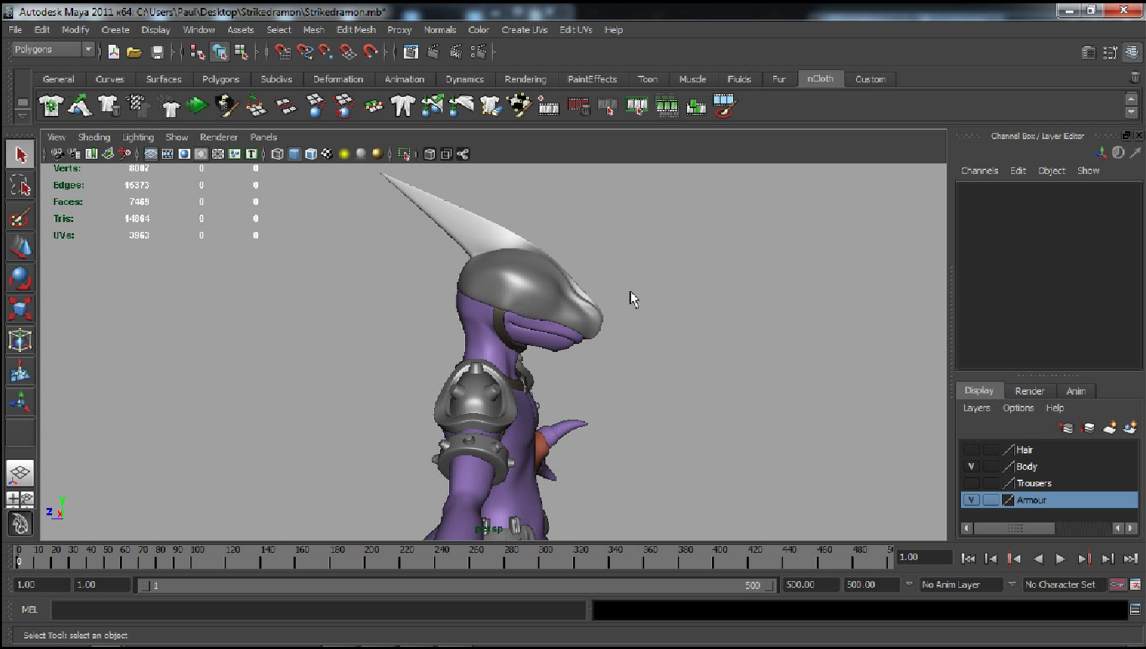Click layer list right scroll arrow
This screenshot has height=649, width=1146.
(x=1131, y=528)
